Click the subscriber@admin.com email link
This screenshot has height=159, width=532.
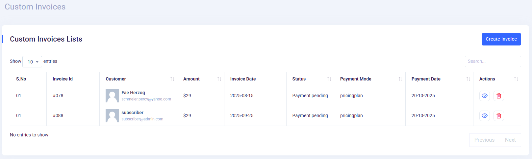(142, 119)
